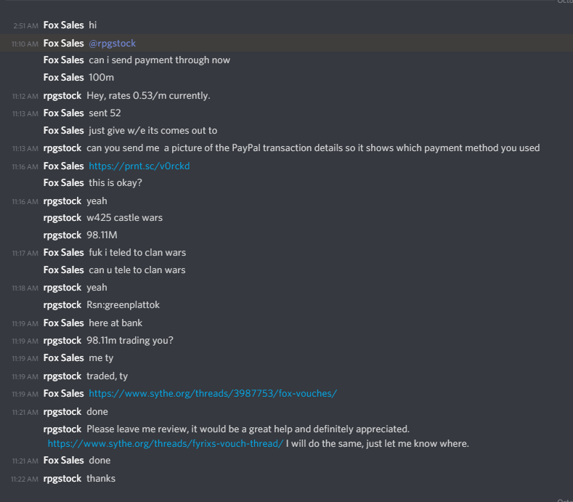The width and height of the screenshot is (573, 502).
Task: Click the 'can i send payment through now' message
Action: (x=160, y=60)
